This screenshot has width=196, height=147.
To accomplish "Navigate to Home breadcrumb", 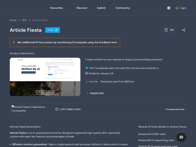I will click(13, 20).
